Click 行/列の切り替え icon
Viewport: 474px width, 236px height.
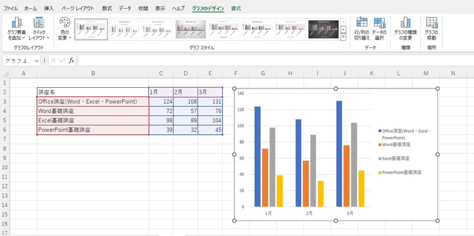[x=362, y=29]
